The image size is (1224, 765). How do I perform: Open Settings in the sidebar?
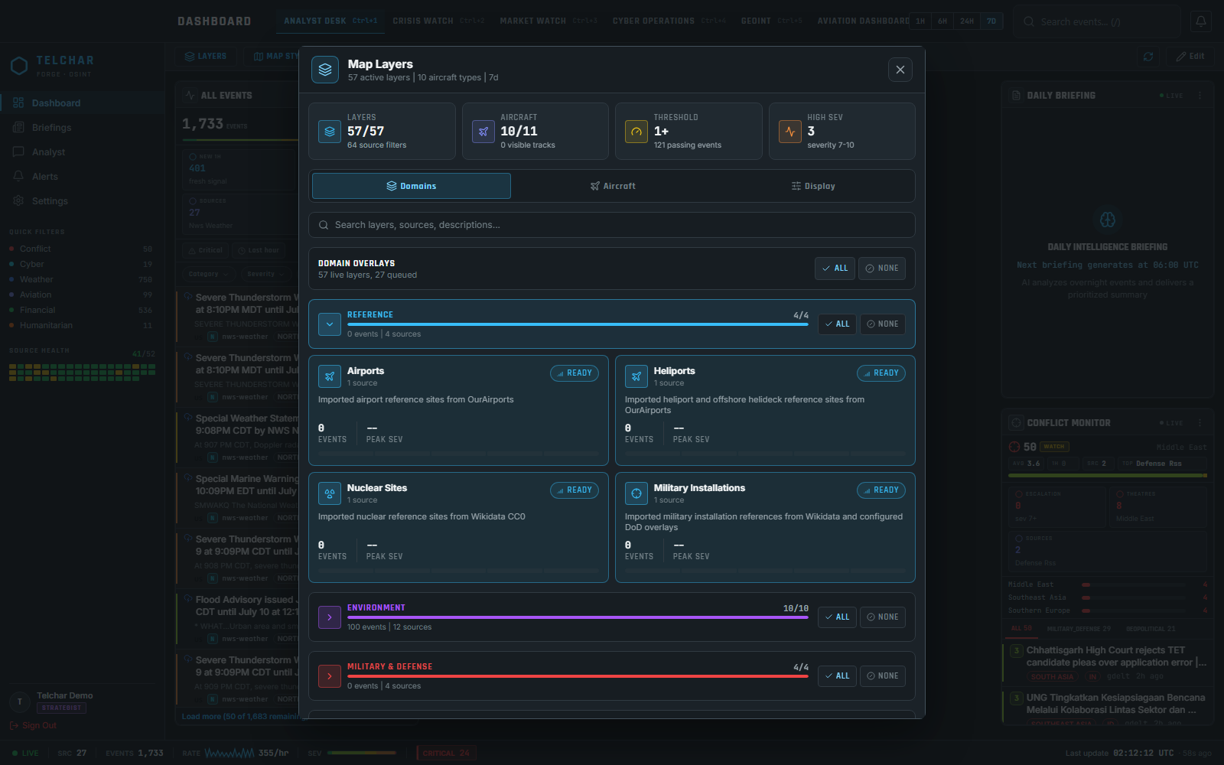[x=83, y=201]
